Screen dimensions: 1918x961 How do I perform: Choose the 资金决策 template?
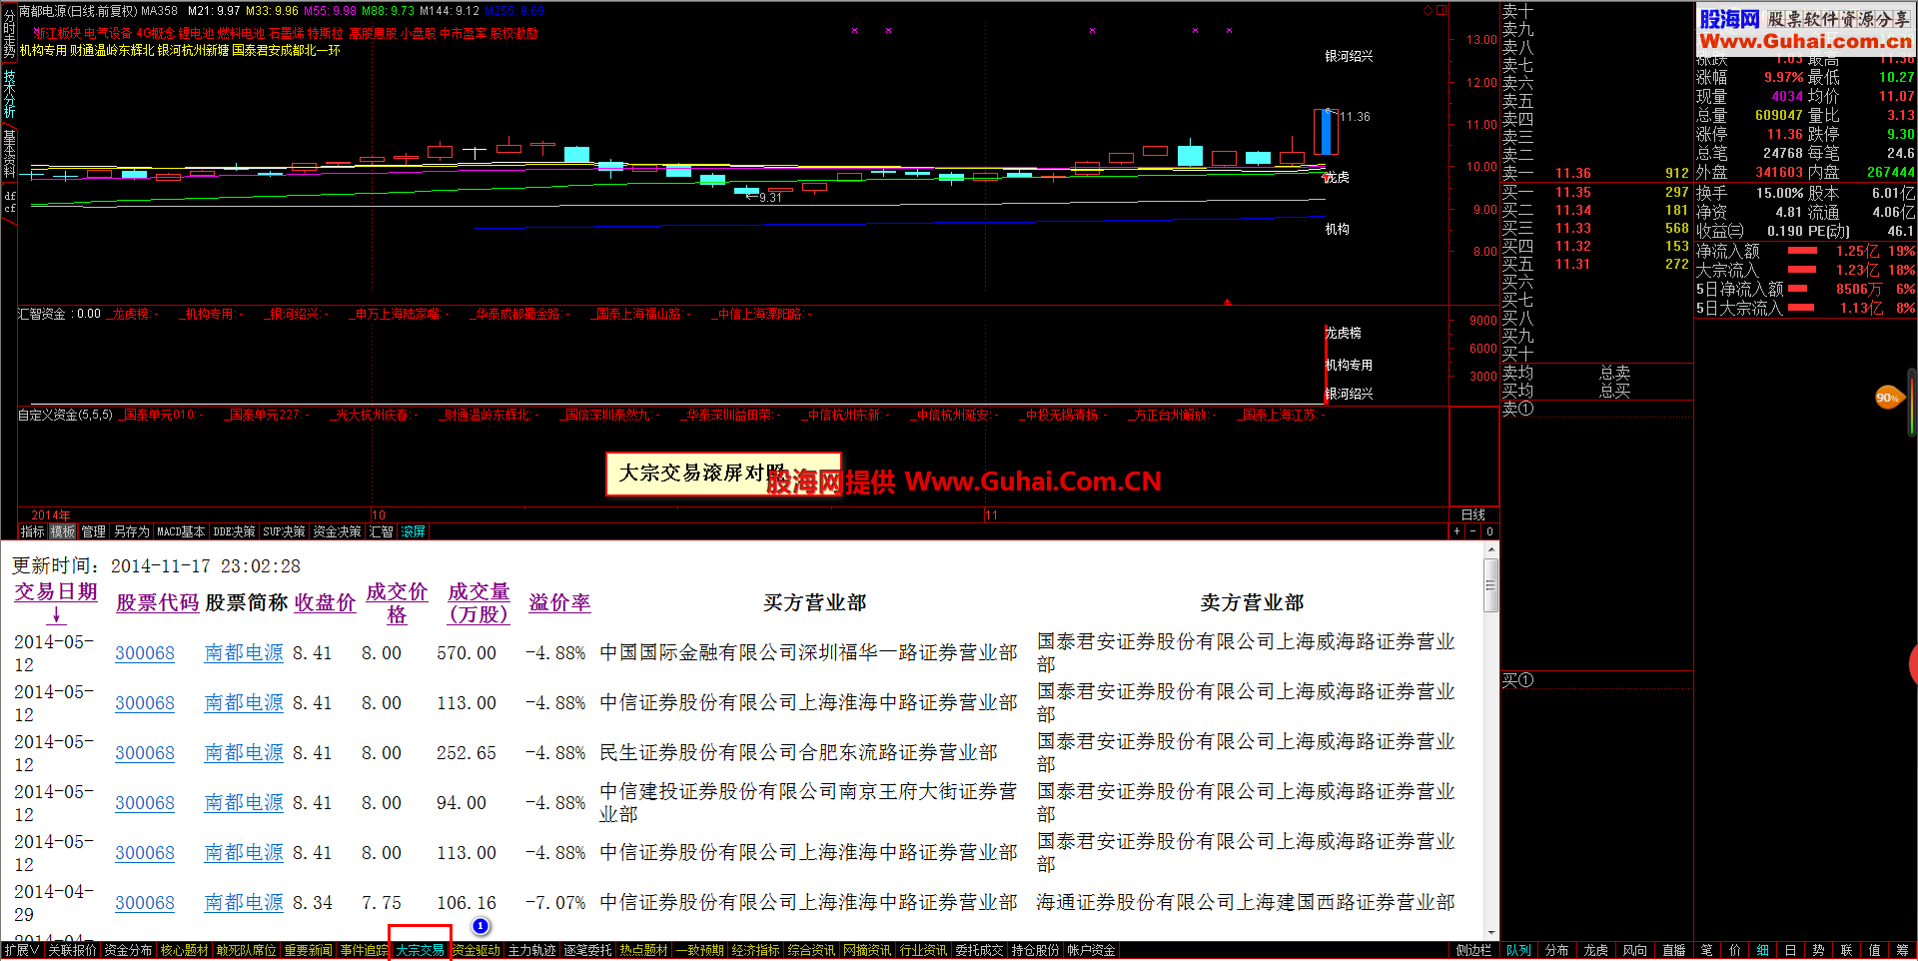[x=337, y=531]
